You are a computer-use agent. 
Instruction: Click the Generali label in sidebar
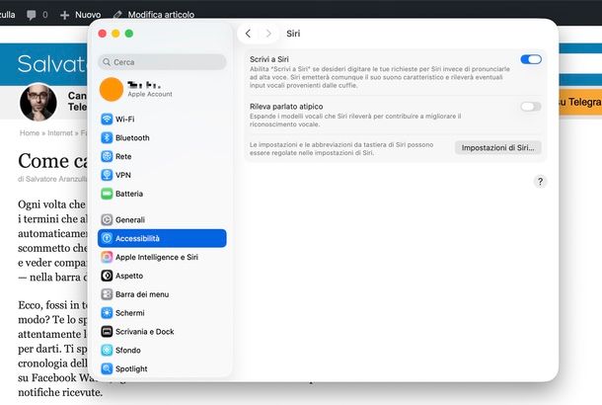point(130,220)
